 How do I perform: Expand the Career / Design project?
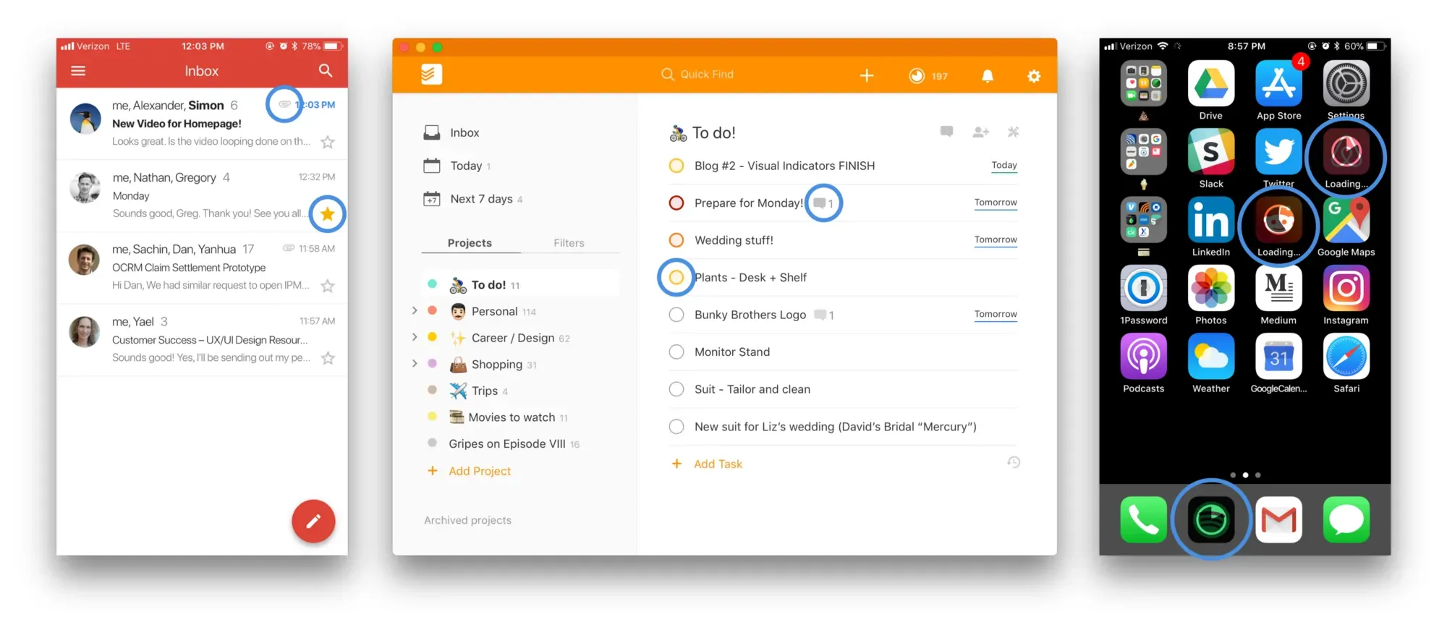[x=415, y=337]
